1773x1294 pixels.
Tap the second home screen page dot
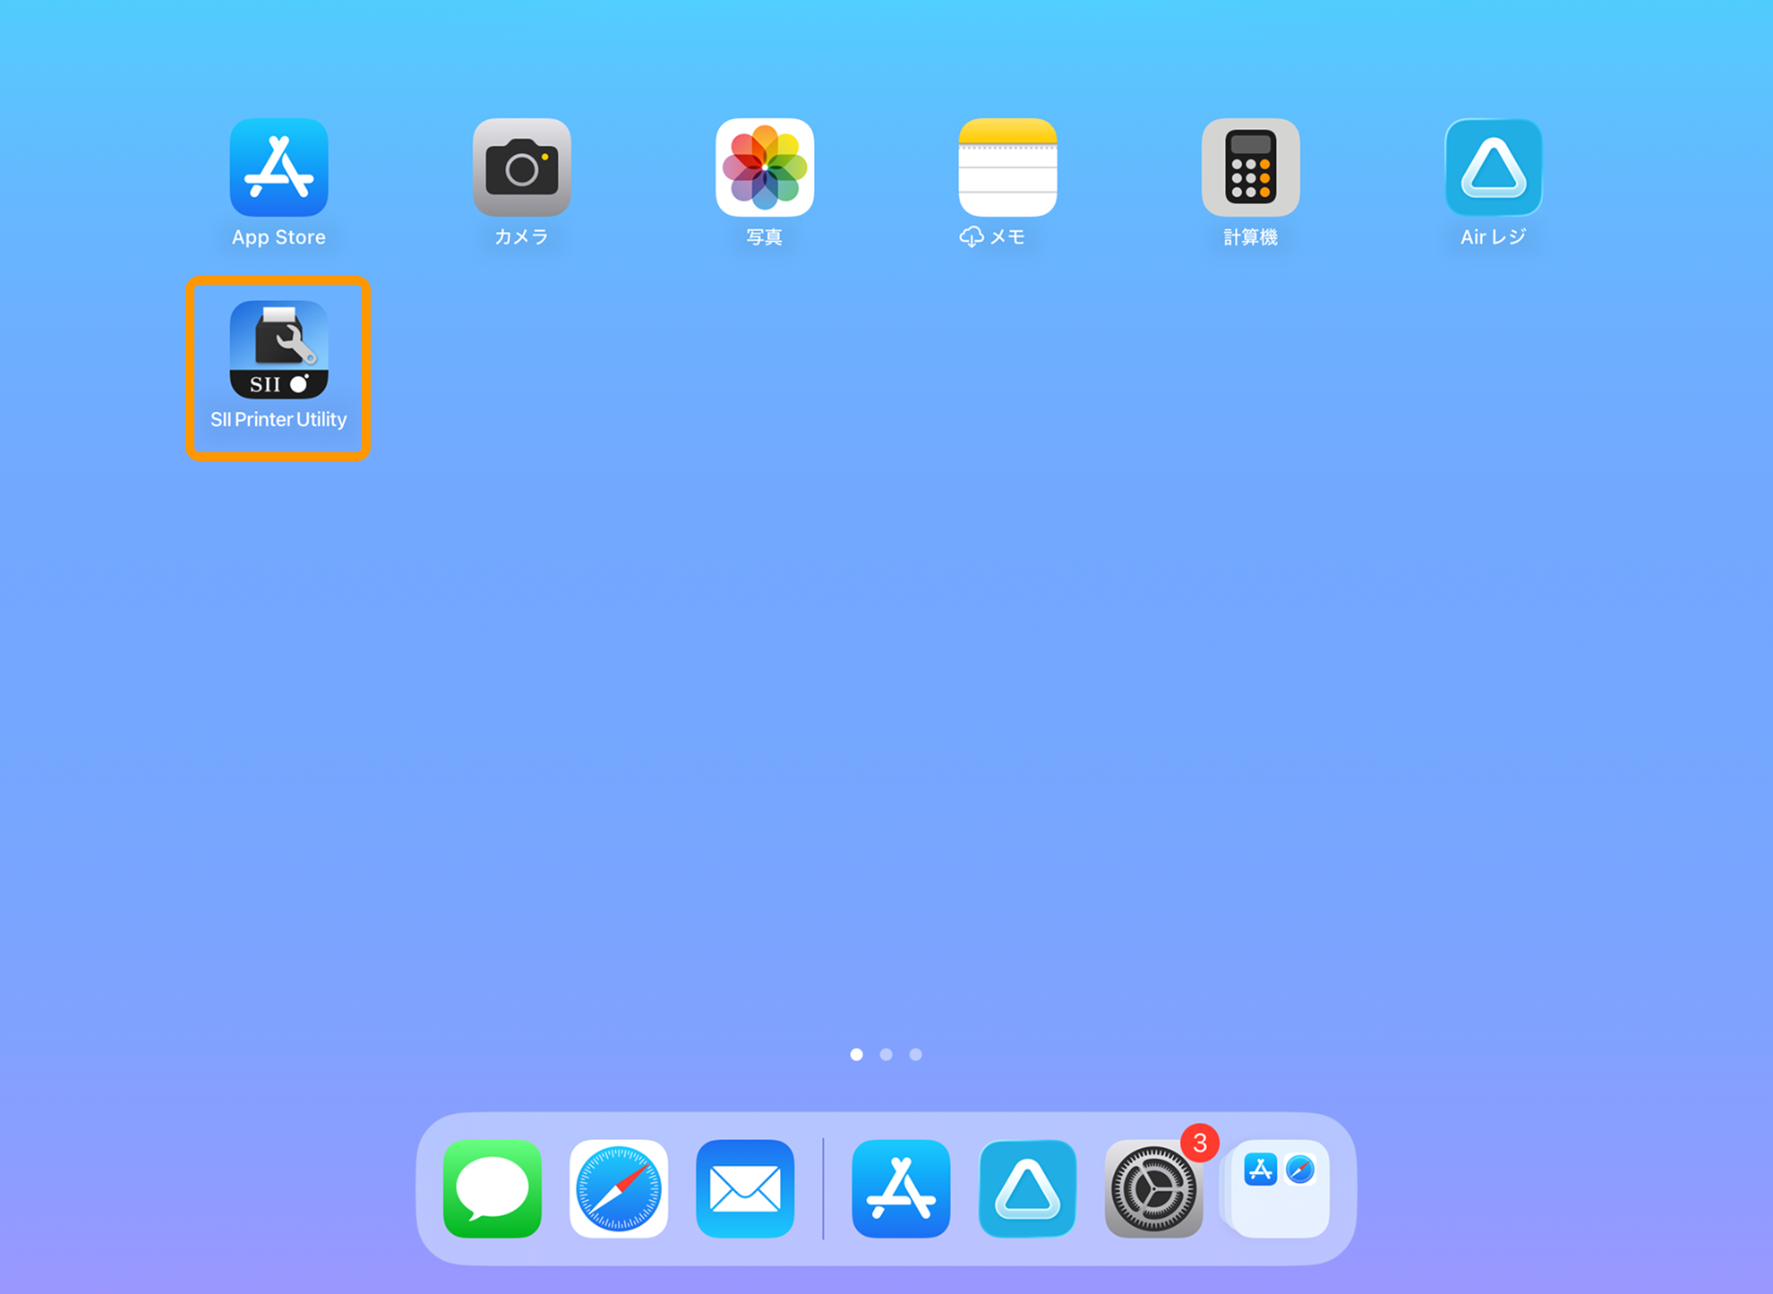click(886, 1055)
